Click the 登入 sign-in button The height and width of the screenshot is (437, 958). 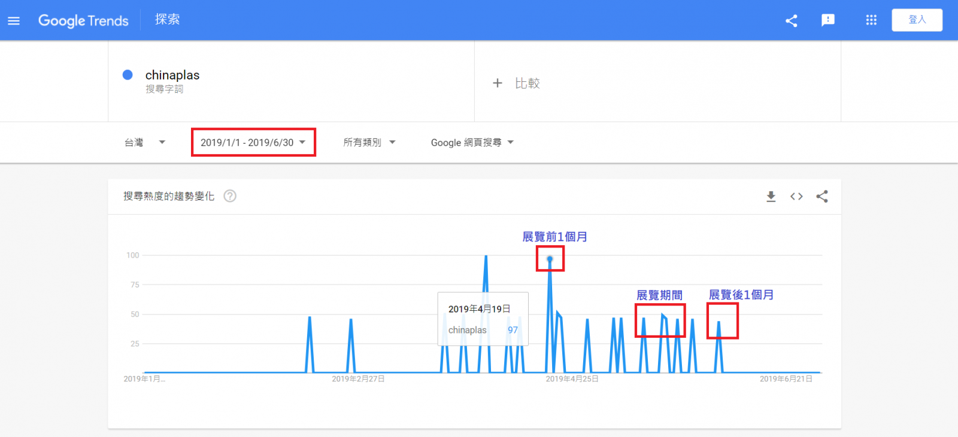tap(917, 20)
